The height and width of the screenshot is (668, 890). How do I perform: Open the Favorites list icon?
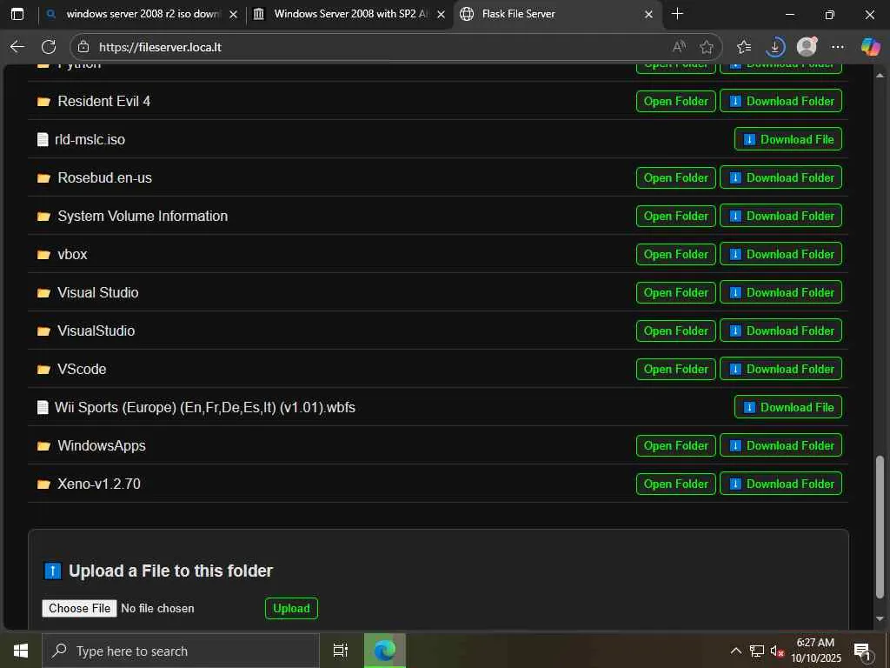pyautogui.click(x=744, y=47)
